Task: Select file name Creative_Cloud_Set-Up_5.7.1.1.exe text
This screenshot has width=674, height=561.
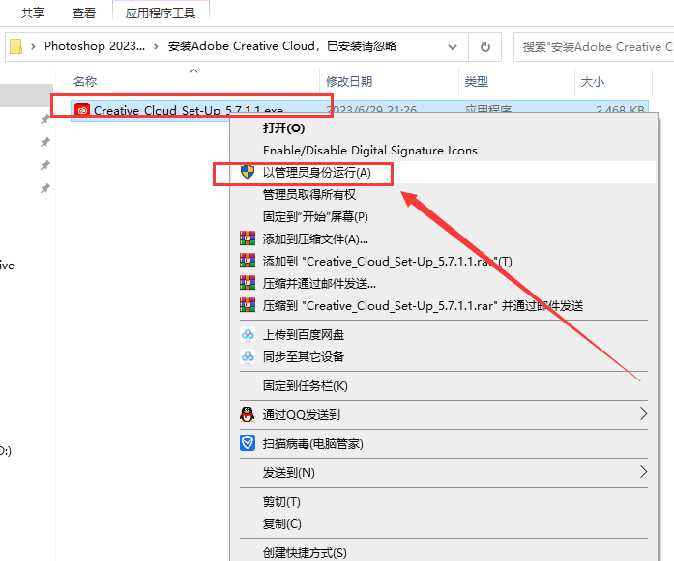Action: 189,110
